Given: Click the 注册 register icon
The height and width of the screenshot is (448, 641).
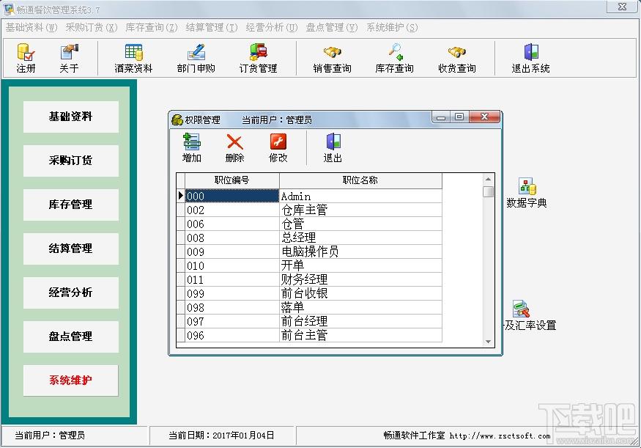Looking at the screenshot, I should click(x=26, y=53).
